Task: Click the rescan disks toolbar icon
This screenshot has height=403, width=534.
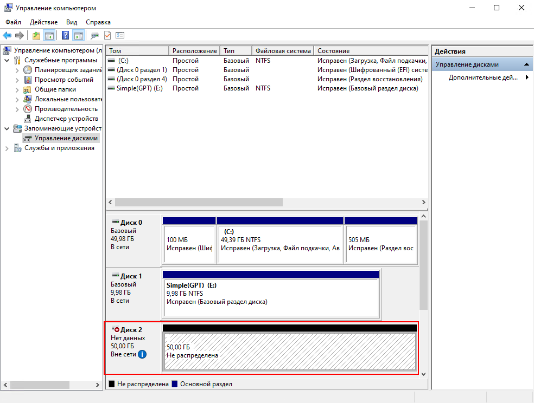Action: [x=95, y=36]
